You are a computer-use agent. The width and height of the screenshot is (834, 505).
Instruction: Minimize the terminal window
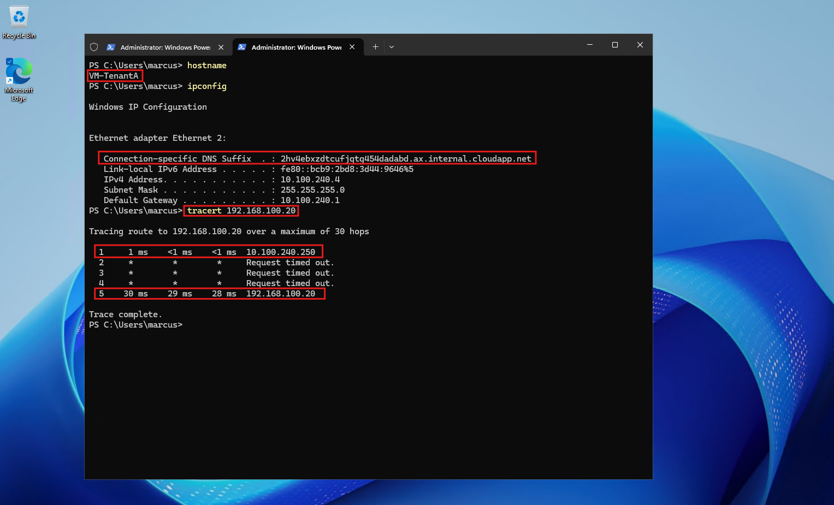pyautogui.click(x=590, y=45)
